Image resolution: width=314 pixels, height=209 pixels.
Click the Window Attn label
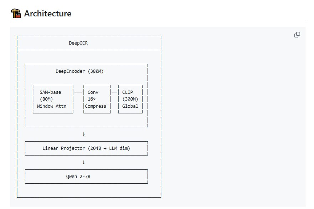tap(52, 106)
